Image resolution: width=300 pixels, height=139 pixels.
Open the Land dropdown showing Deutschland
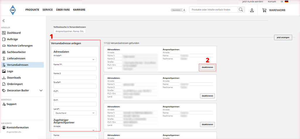(x=75, y=113)
